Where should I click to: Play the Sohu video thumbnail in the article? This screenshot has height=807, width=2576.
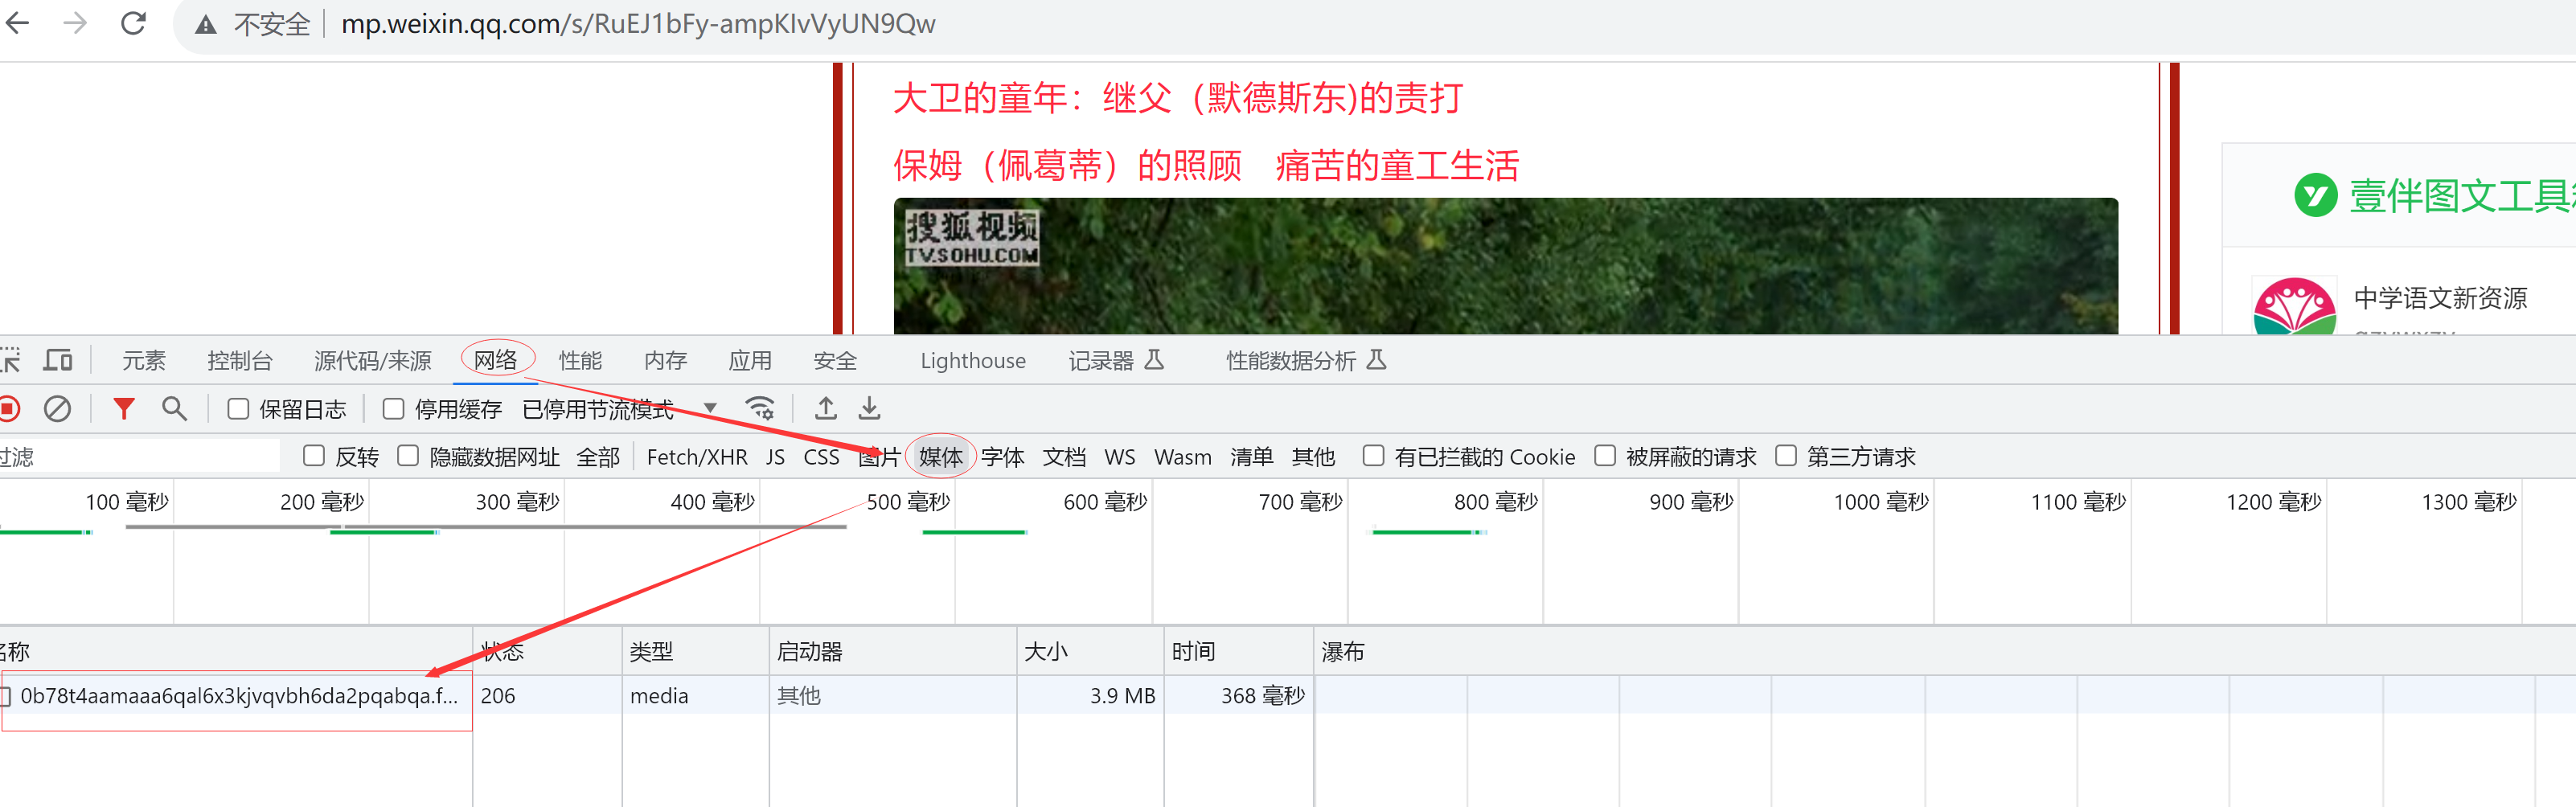point(1506,266)
